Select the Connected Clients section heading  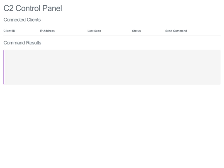click(x=22, y=20)
